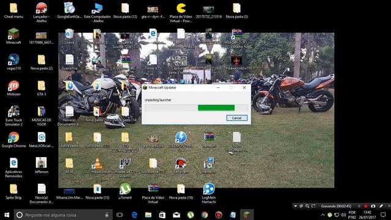Open Task View on the taskbar
The width and height of the screenshot is (391, 220).
120,215
